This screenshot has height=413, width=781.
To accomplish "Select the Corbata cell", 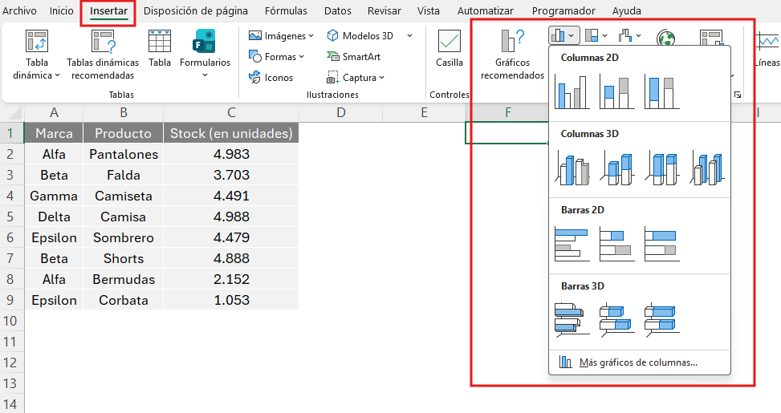I will 123,301.
